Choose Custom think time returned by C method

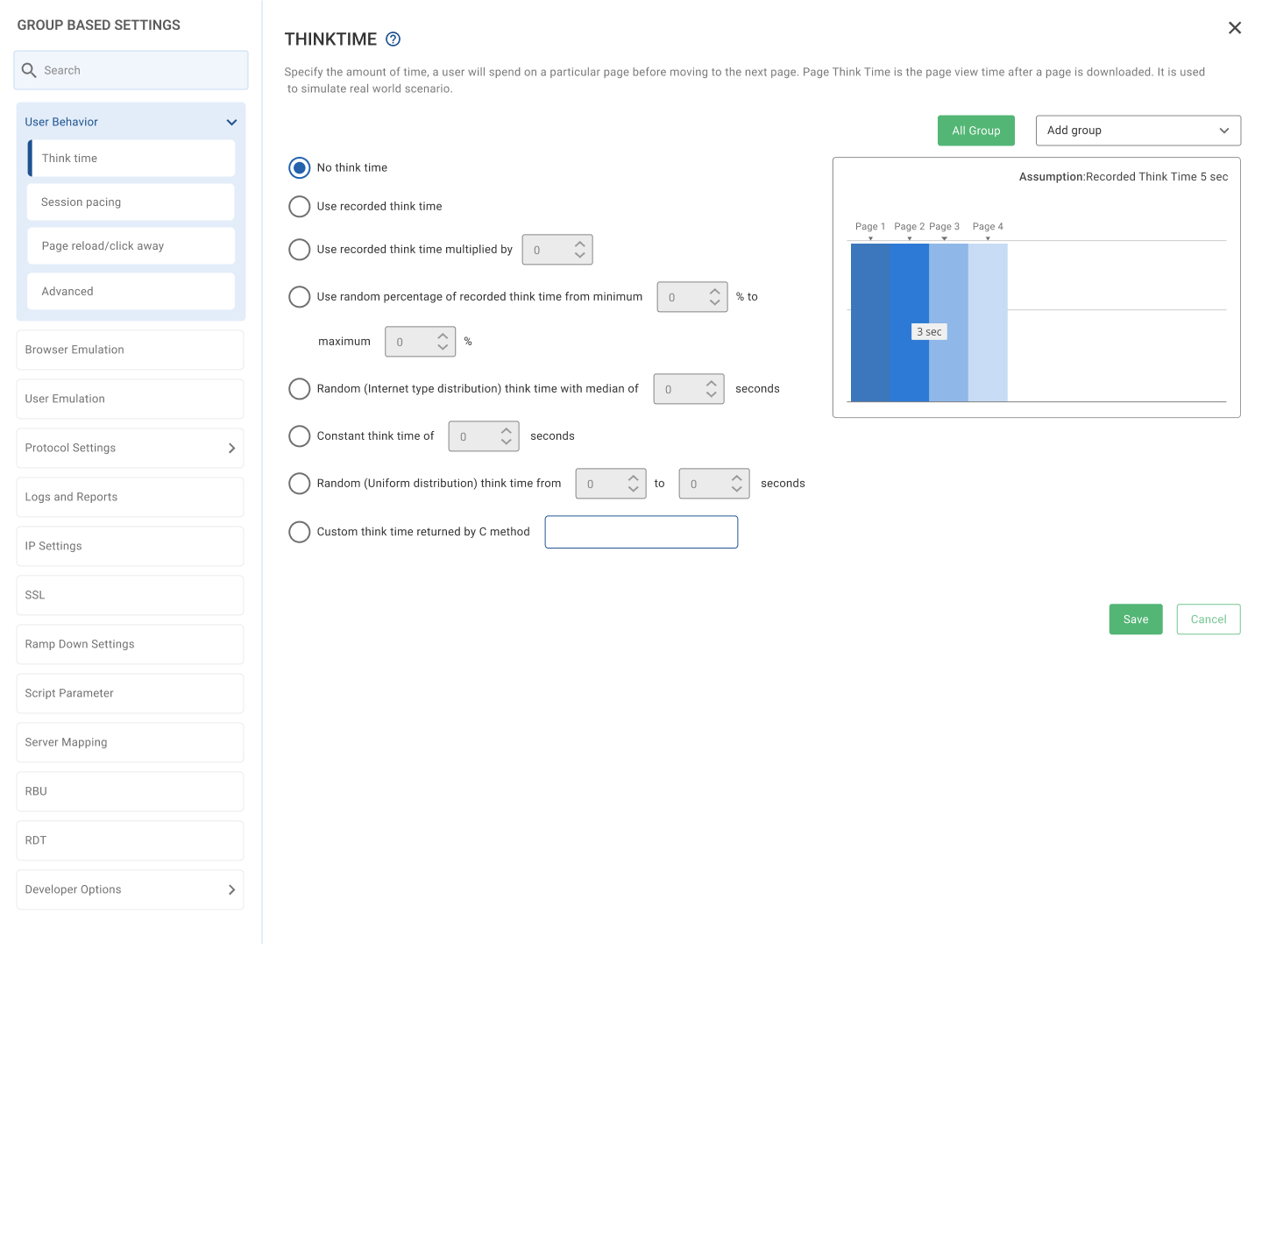pyautogui.click(x=300, y=532)
